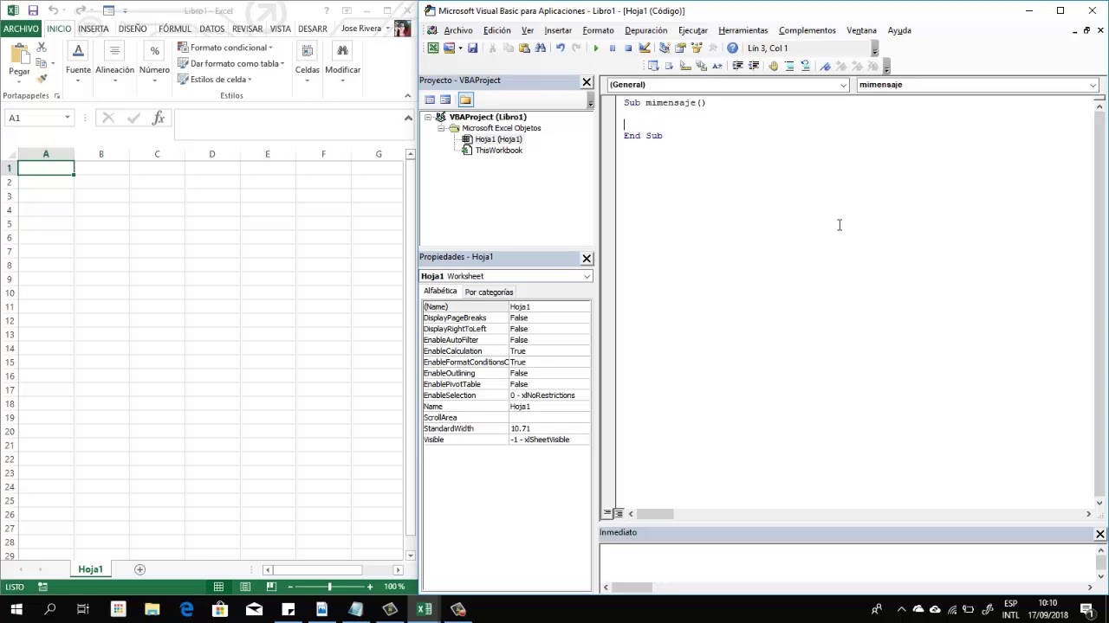
Task: Open the Insertar menu in VBA editor
Action: click(558, 30)
